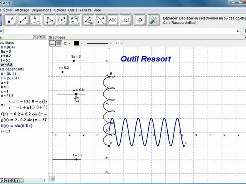
Task: Select the Angle tool
Action: 88,20
